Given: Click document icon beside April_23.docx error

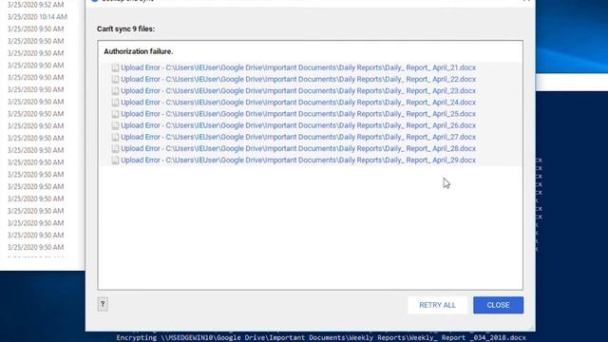Looking at the screenshot, I should pos(115,91).
